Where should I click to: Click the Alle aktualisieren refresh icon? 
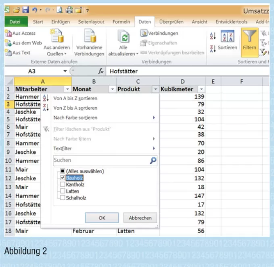tap(124, 36)
